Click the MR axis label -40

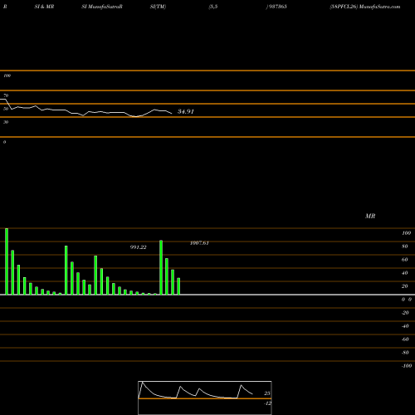[x=405, y=326]
